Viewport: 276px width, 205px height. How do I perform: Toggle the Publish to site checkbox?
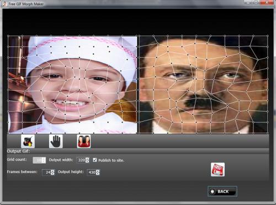pos(95,160)
